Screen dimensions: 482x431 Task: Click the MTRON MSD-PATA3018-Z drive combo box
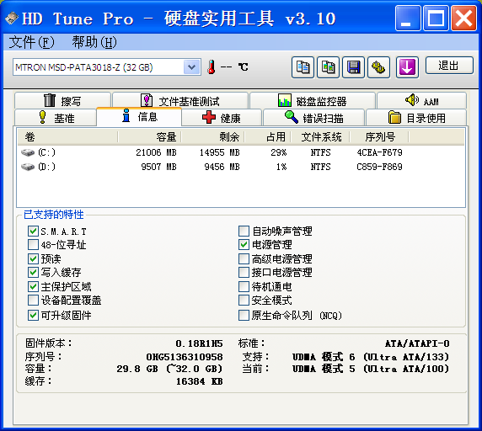(107, 67)
